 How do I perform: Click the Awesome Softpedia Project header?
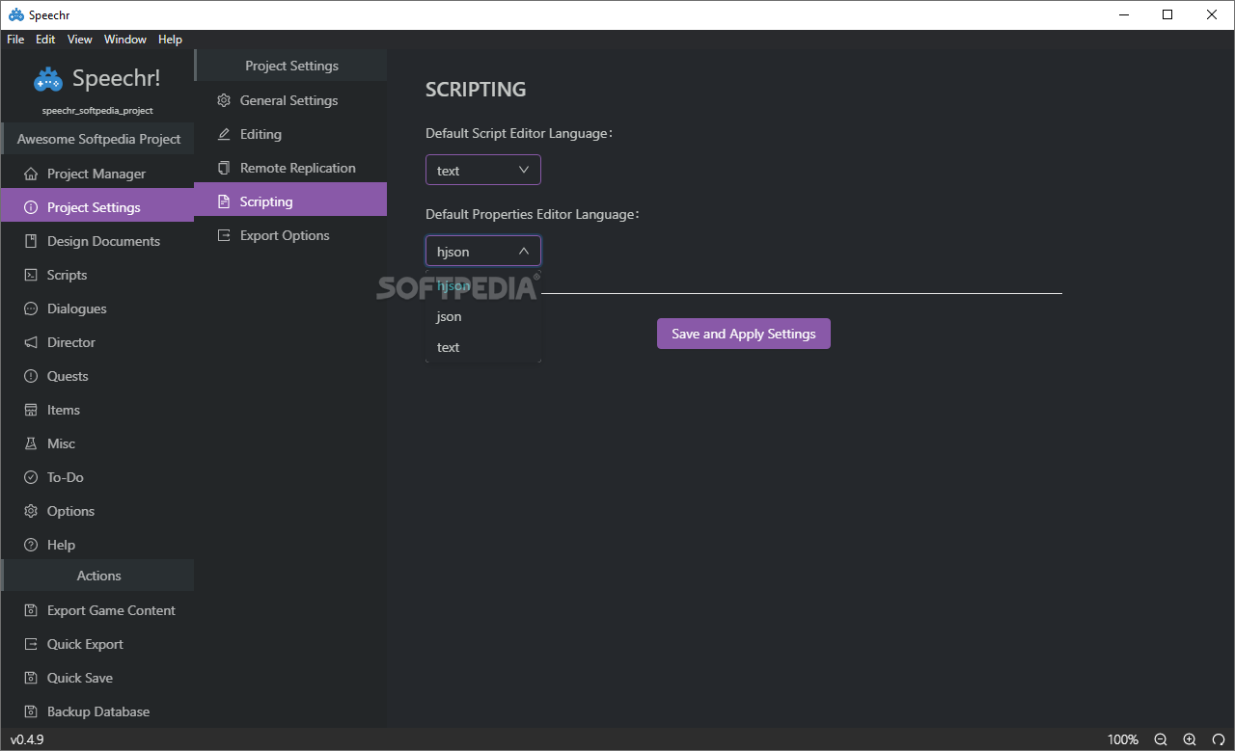point(98,139)
